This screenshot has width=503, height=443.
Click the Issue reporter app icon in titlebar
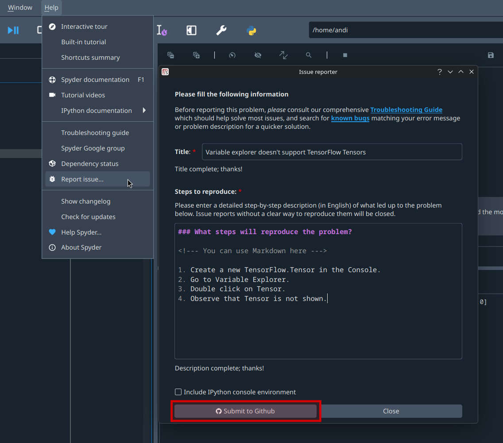tap(165, 72)
